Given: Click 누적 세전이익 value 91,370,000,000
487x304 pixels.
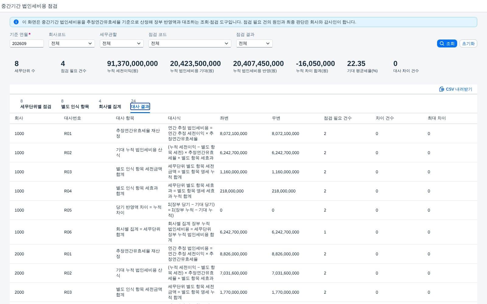Looking at the screenshot, I should click(132, 64).
